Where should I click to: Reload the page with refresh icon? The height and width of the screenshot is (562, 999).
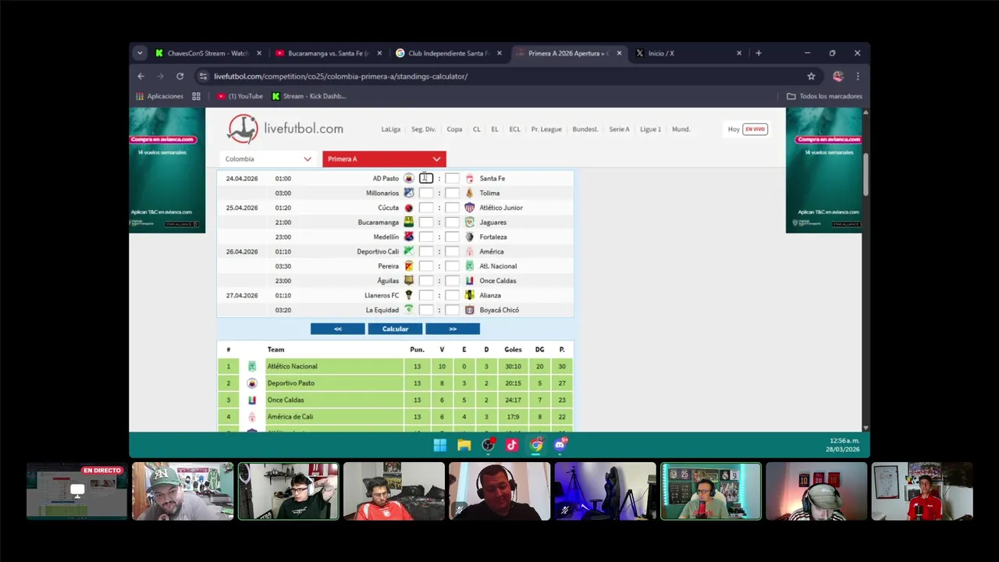(x=180, y=76)
